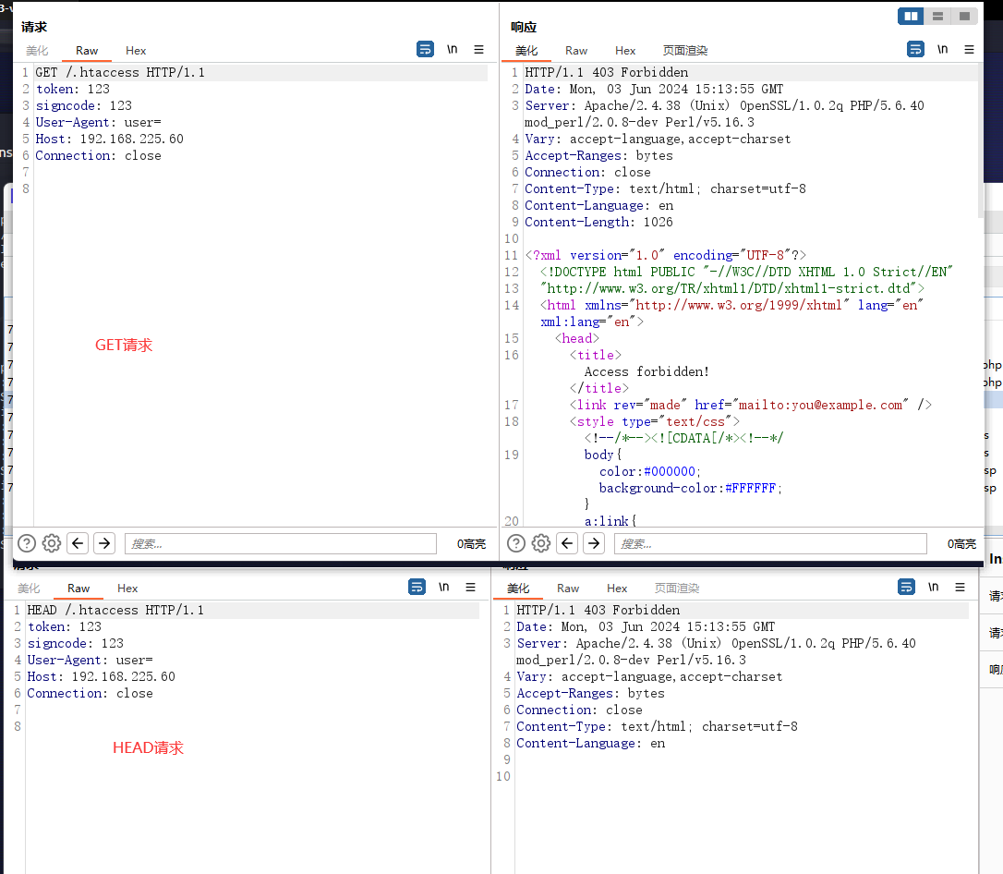1003x874 pixels.
Task: Toggle word wrap icon in HEAD request panel
Action: 417,587
